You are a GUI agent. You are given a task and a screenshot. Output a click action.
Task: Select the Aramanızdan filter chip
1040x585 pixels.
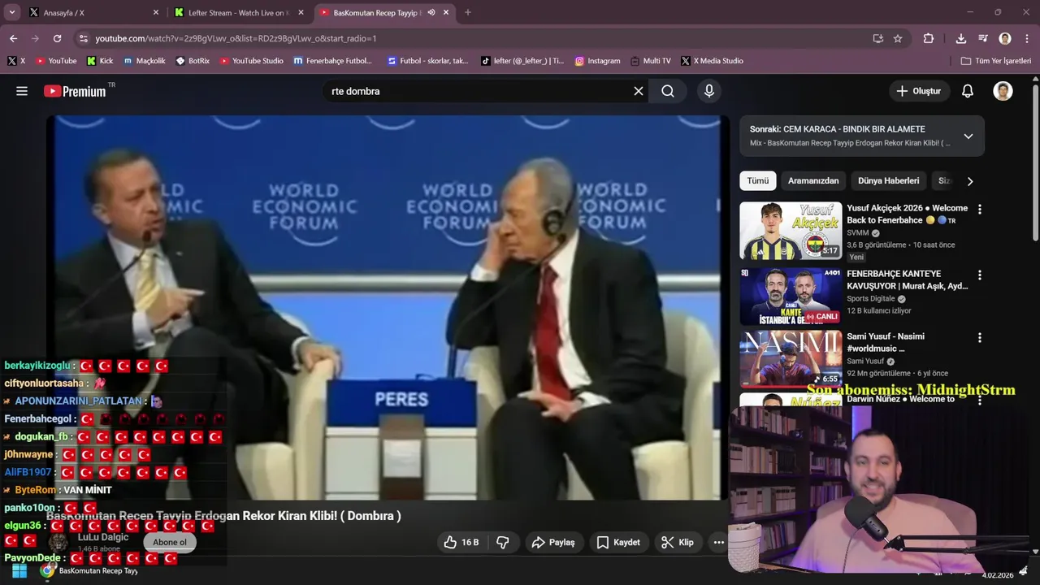pyautogui.click(x=813, y=180)
